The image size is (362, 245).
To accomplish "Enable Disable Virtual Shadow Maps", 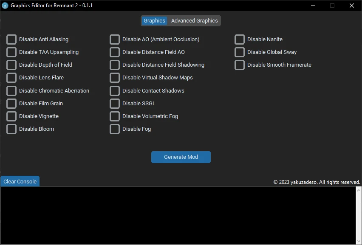I will tap(115, 78).
